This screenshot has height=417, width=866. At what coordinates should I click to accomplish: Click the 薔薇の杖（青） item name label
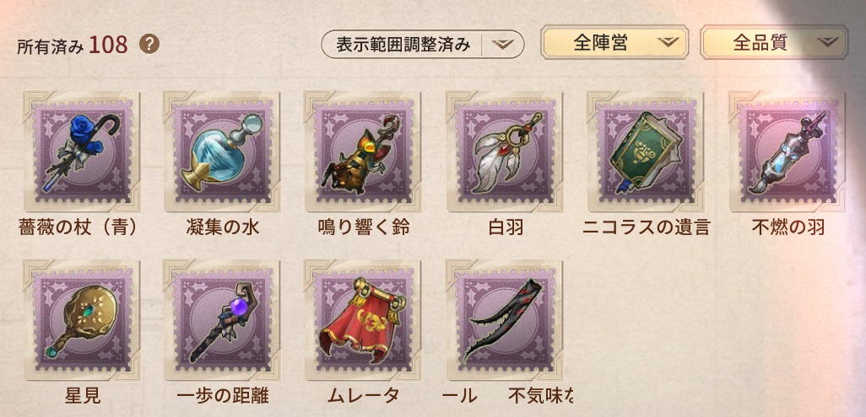point(79,227)
